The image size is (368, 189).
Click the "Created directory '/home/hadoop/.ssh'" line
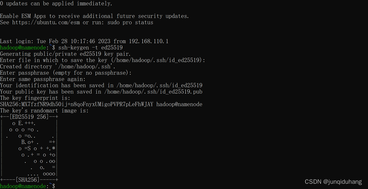click(58, 67)
